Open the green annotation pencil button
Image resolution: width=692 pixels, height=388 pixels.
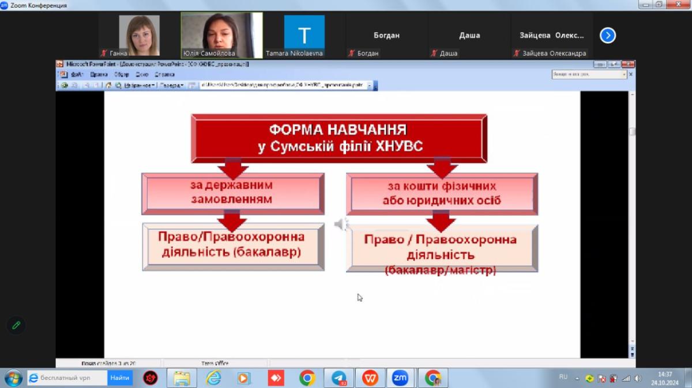[16, 325]
